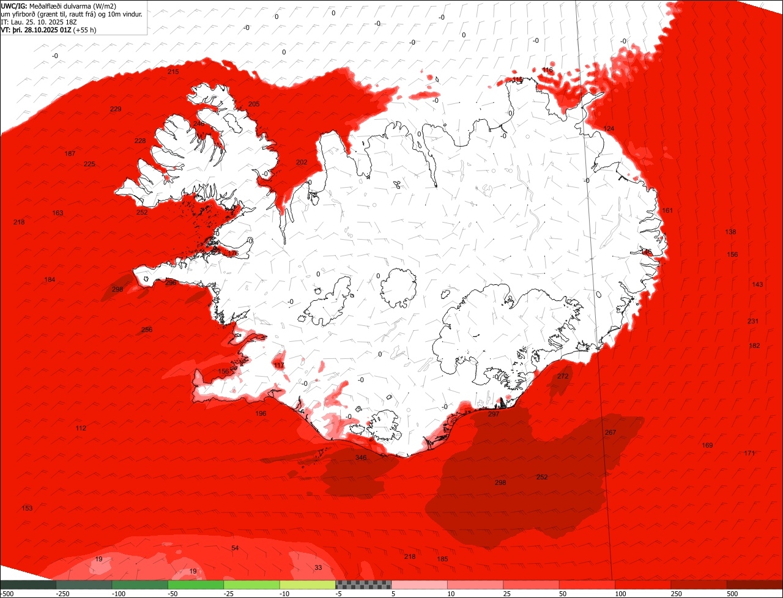
Task: Click the map value 33
Action: pyautogui.click(x=318, y=567)
